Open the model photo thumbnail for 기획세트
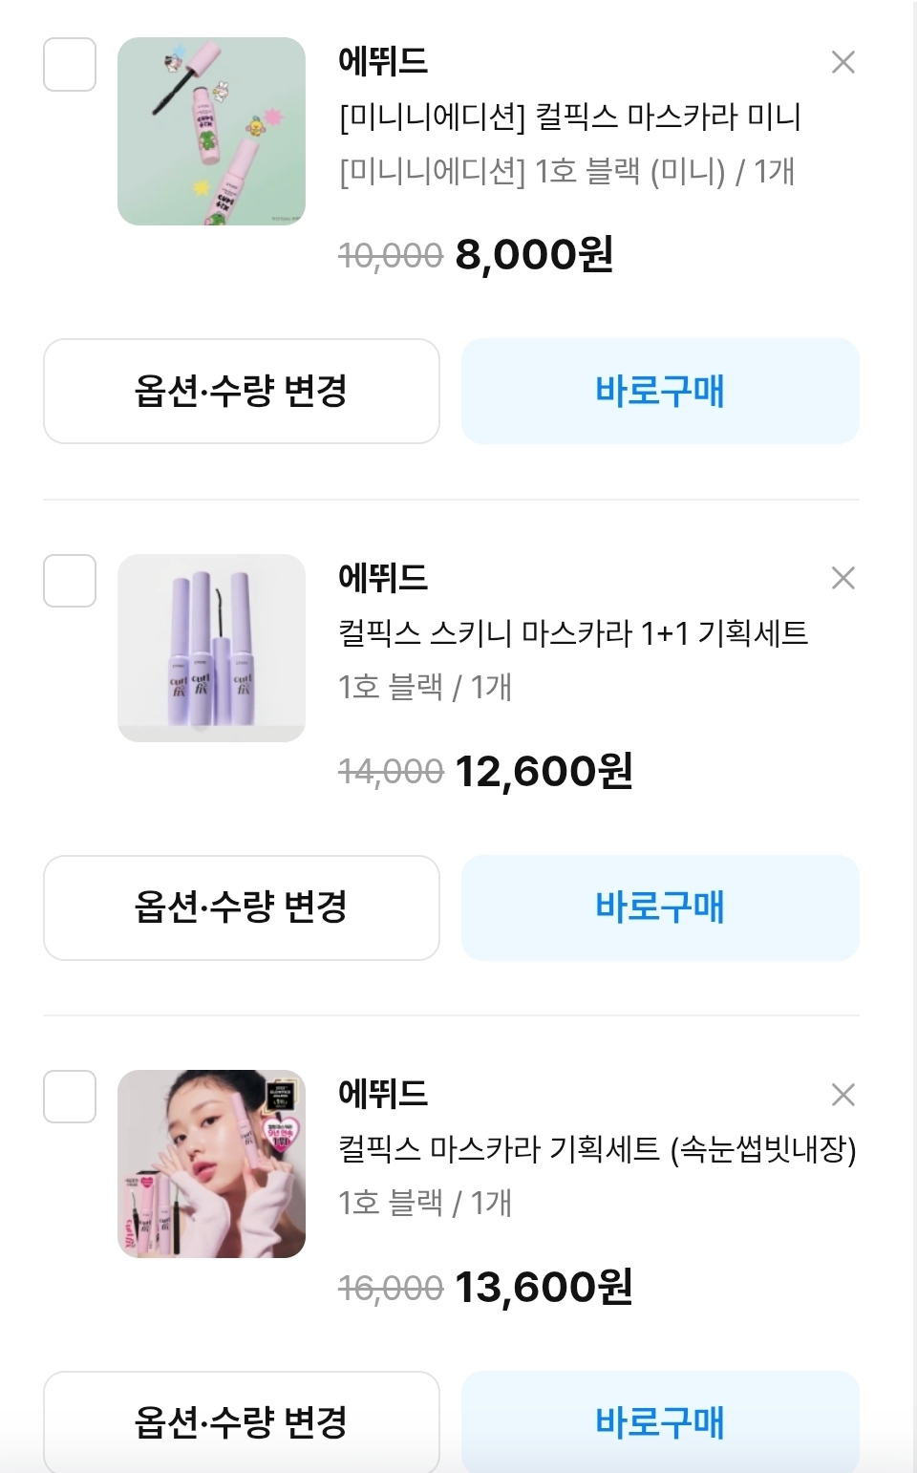This screenshot has width=917, height=1473. [211, 1163]
